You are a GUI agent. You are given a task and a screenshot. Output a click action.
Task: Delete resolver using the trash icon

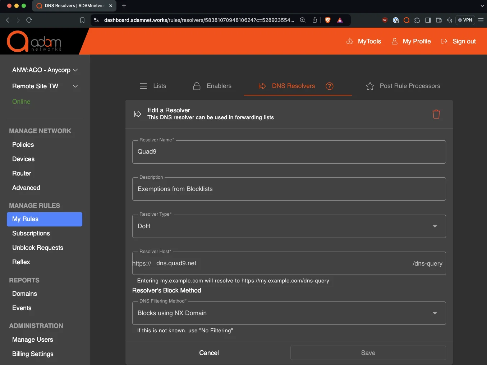(x=436, y=114)
